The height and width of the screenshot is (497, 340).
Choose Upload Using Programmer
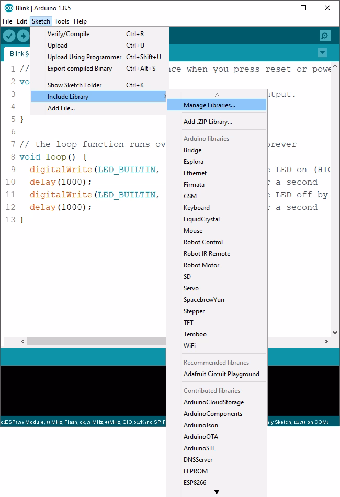[99, 57]
